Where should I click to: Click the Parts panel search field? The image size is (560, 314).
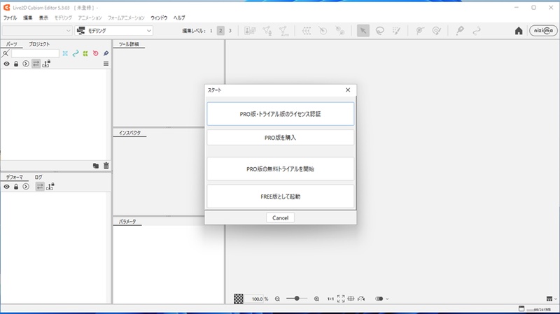35,53
